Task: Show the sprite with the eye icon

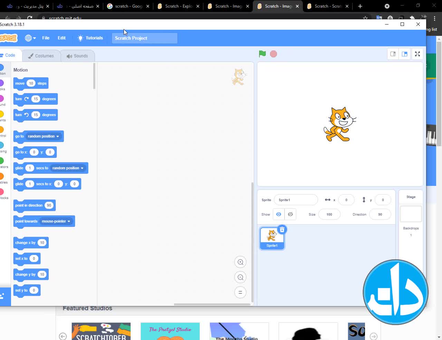Action: tap(279, 214)
